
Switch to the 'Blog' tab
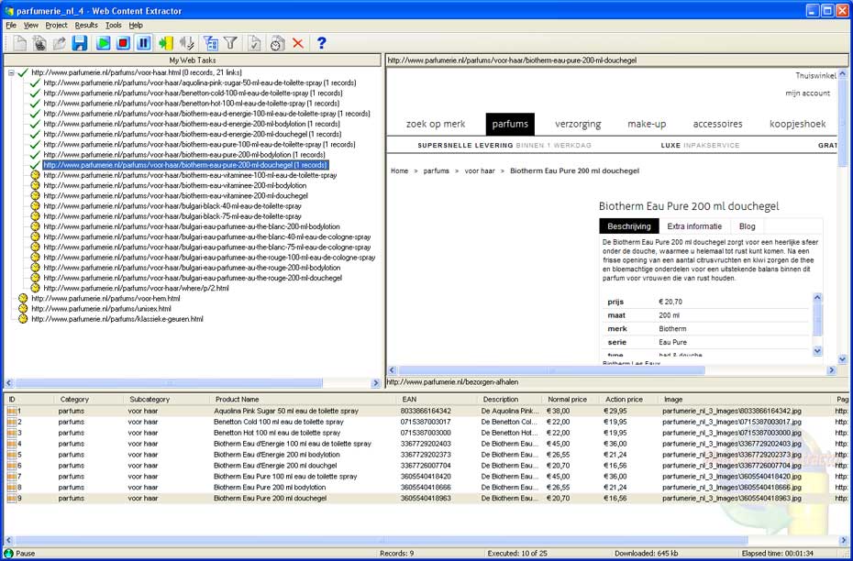point(747,226)
